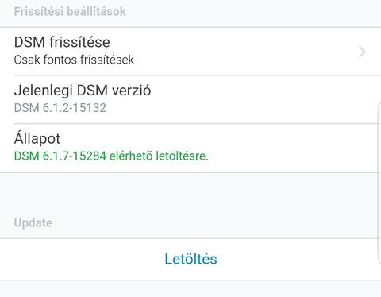Tap the word letöltésre in green status
381x297 pixels.
pyautogui.click(x=182, y=156)
